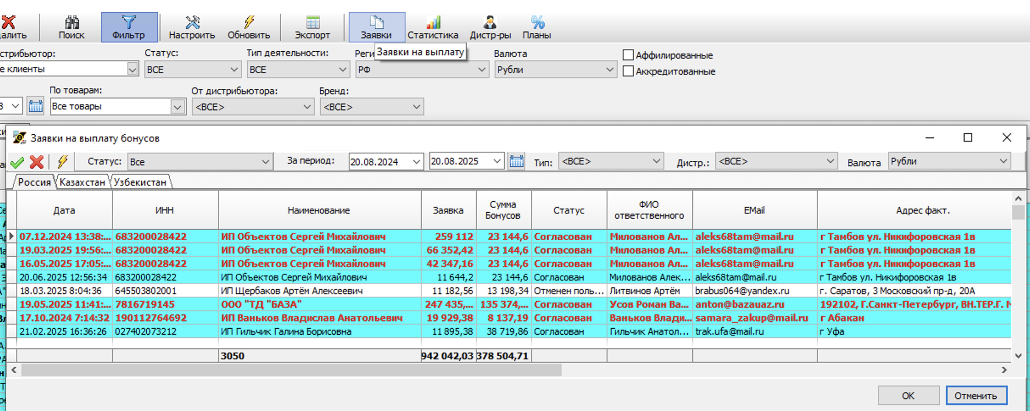Click the ОК button
Screen dimensions: 1030x411
[908, 396]
